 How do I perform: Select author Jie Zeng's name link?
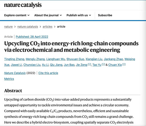click(81, 65)
